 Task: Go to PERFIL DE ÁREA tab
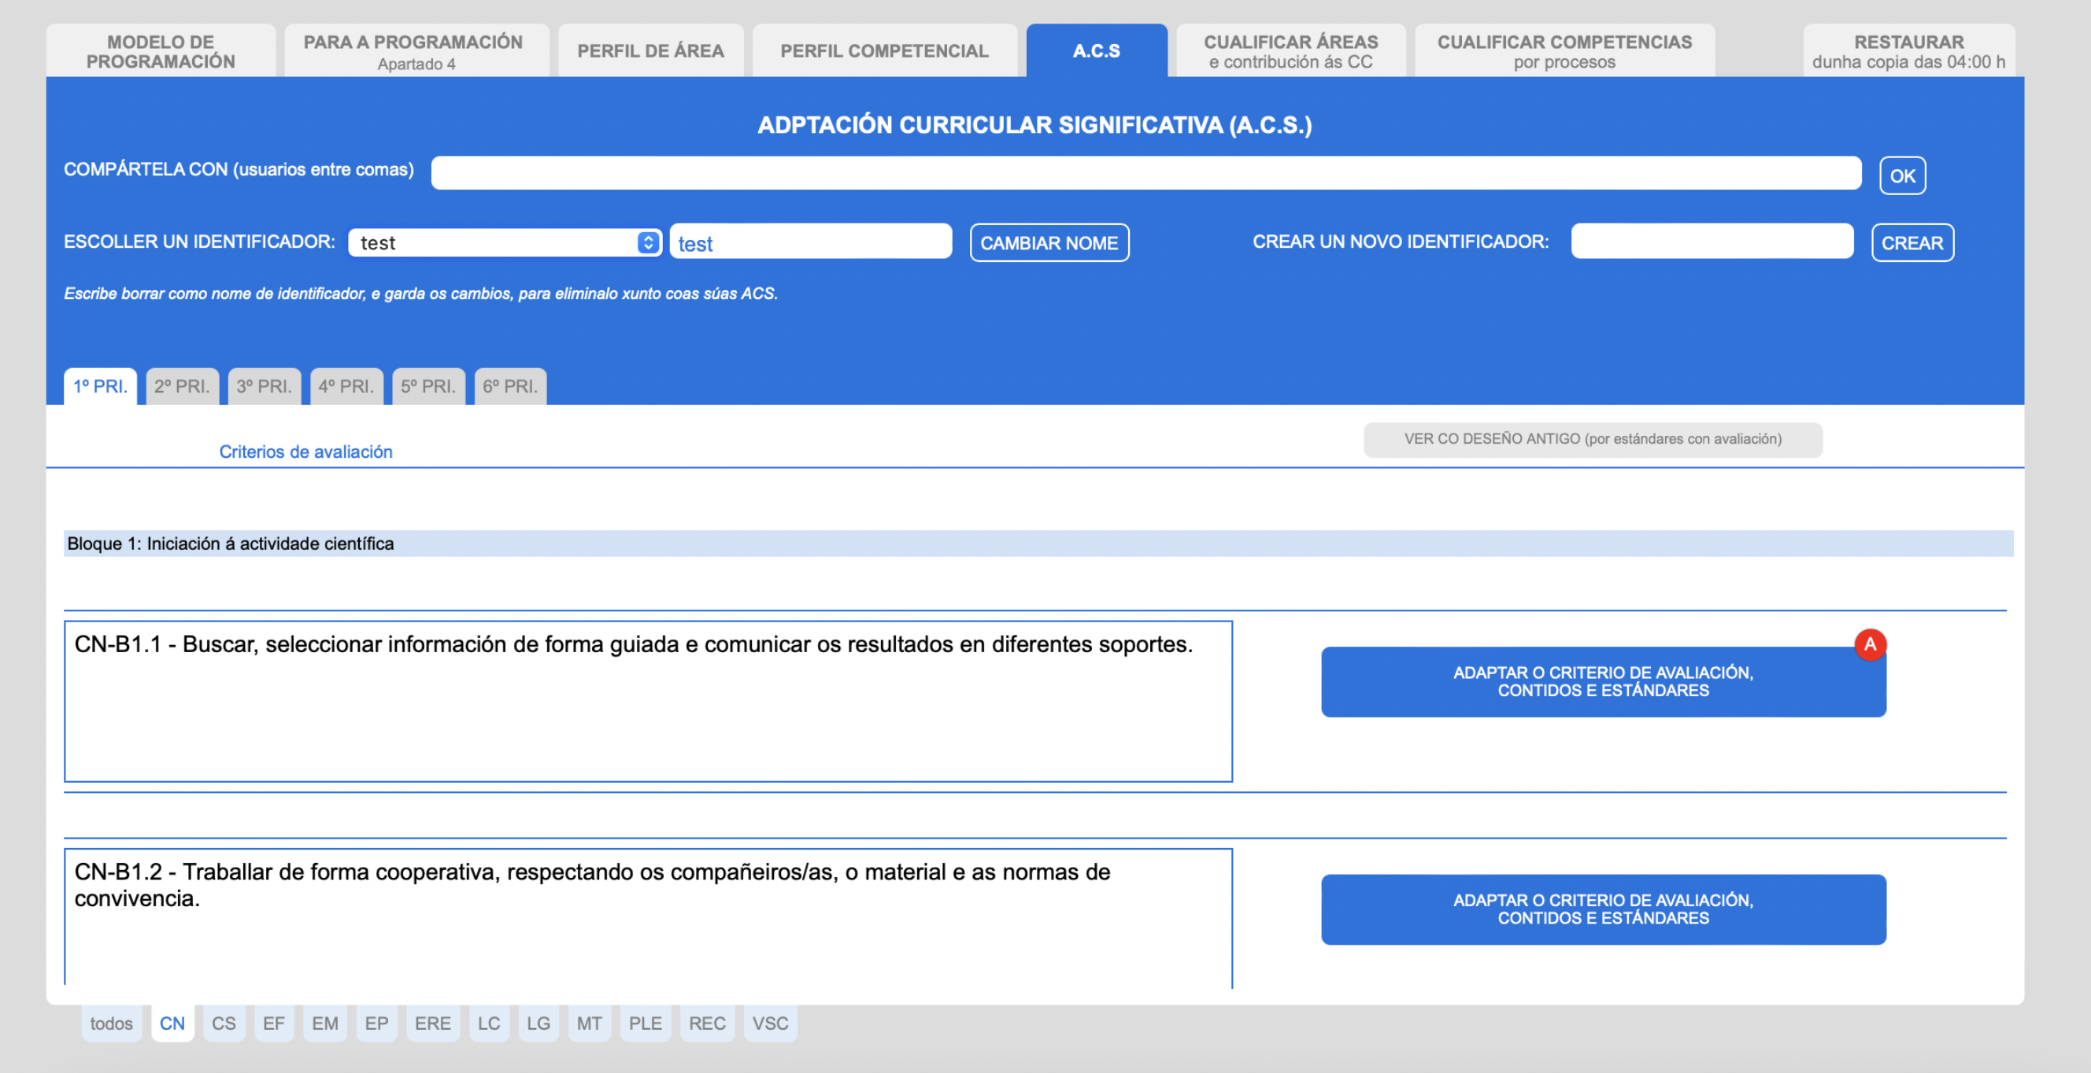click(x=650, y=51)
